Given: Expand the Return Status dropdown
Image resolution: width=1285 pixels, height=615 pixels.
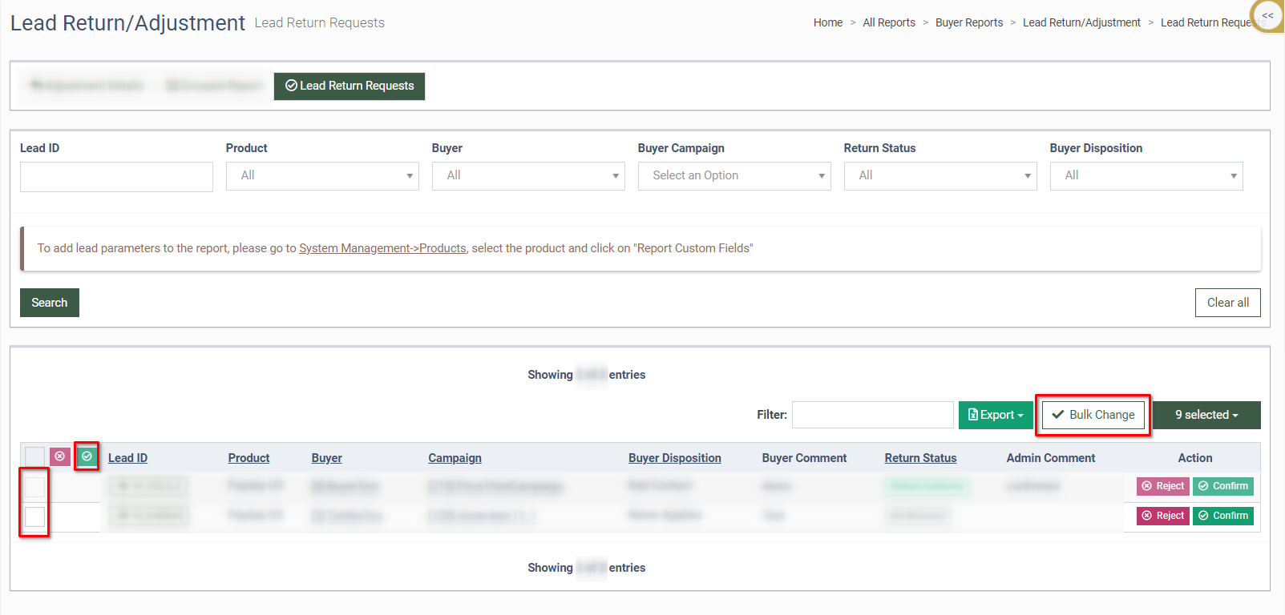Looking at the screenshot, I should click(x=940, y=175).
